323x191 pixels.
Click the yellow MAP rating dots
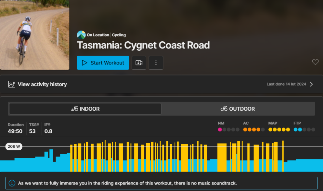[x=279, y=129]
